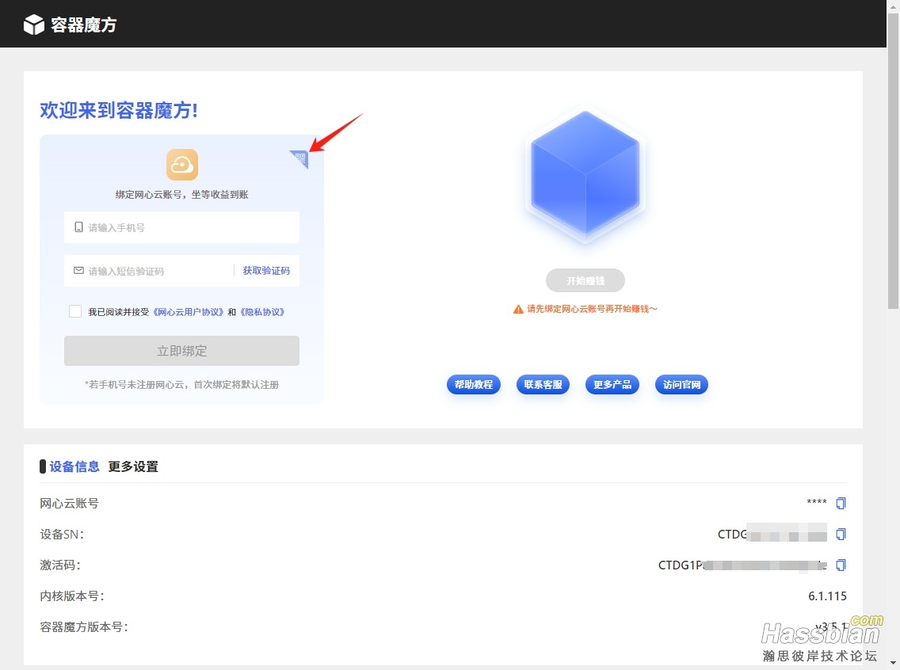The image size is (900, 670).
Task: Click the 内核版本号 label
Action: [x=72, y=596]
